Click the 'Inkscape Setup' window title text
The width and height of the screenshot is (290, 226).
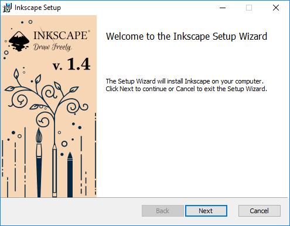(x=37, y=8)
